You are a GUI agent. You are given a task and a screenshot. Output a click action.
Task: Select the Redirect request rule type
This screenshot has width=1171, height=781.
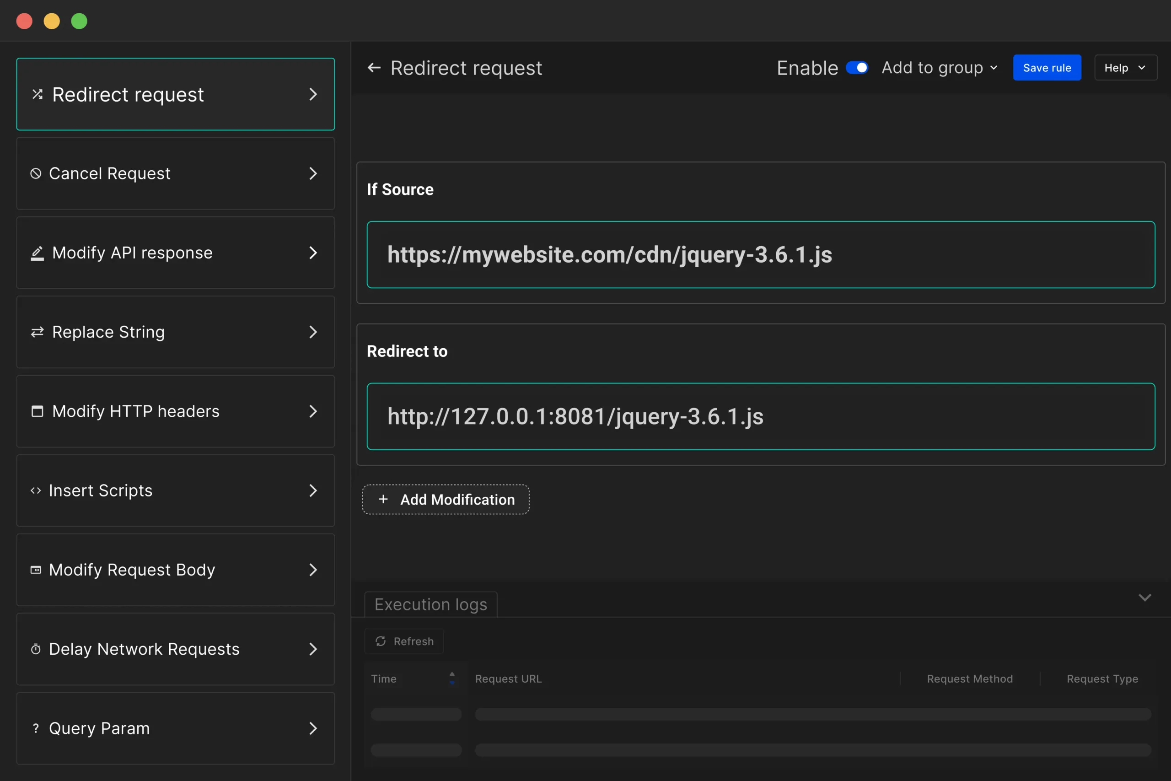pyautogui.click(x=175, y=94)
